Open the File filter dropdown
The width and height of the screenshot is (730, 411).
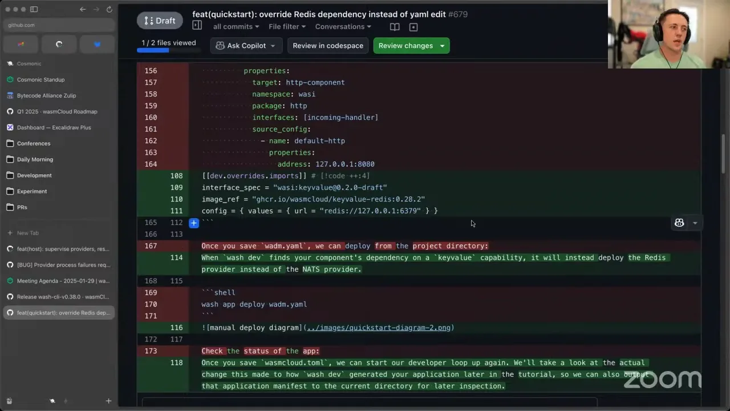[287, 27]
